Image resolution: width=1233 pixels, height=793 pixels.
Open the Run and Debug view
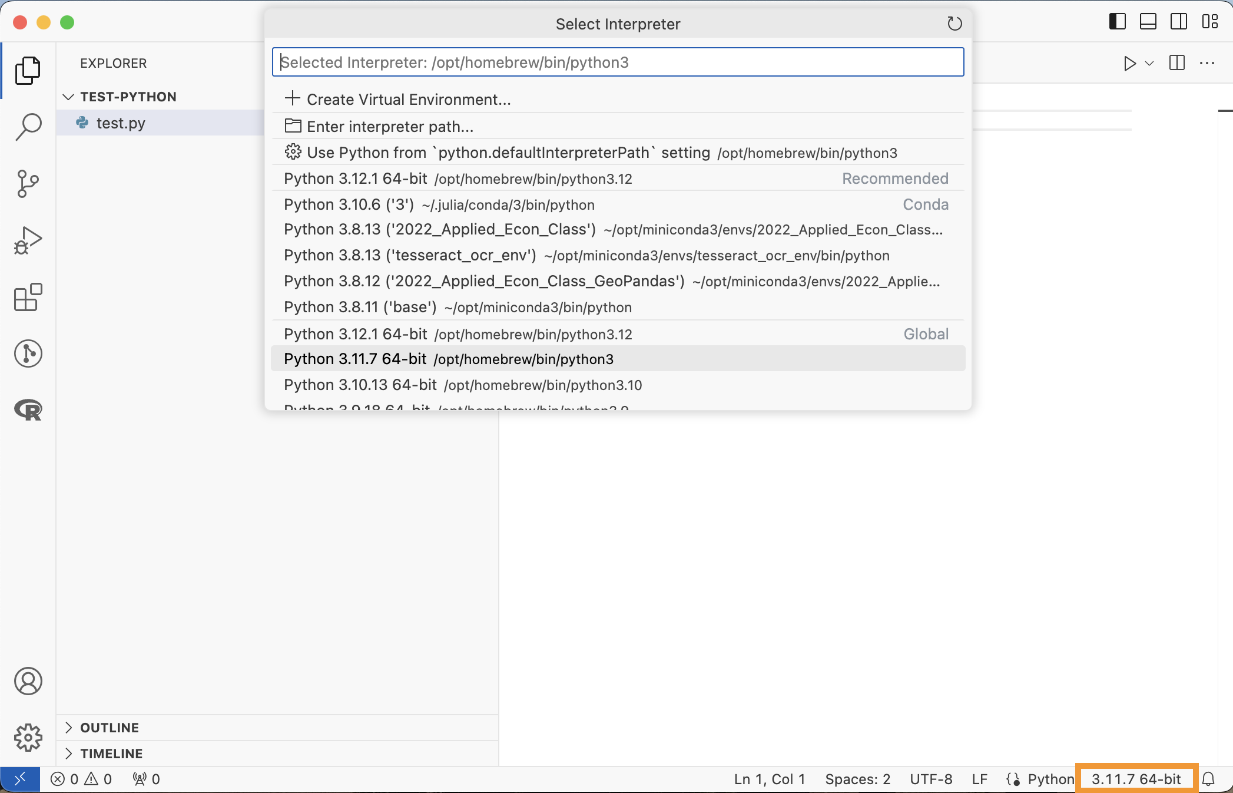[x=28, y=240]
